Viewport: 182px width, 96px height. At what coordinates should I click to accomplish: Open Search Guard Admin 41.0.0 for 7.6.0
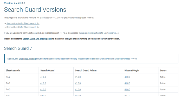tap(78, 89)
